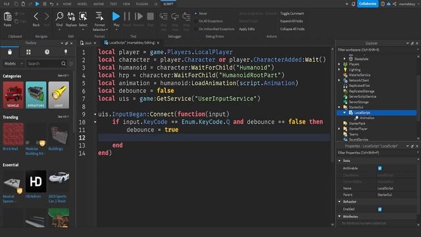The height and width of the screenshot is (237, 421).
Task: Collapse the Behavior section in Properties
Action: [x=339, y=201]
